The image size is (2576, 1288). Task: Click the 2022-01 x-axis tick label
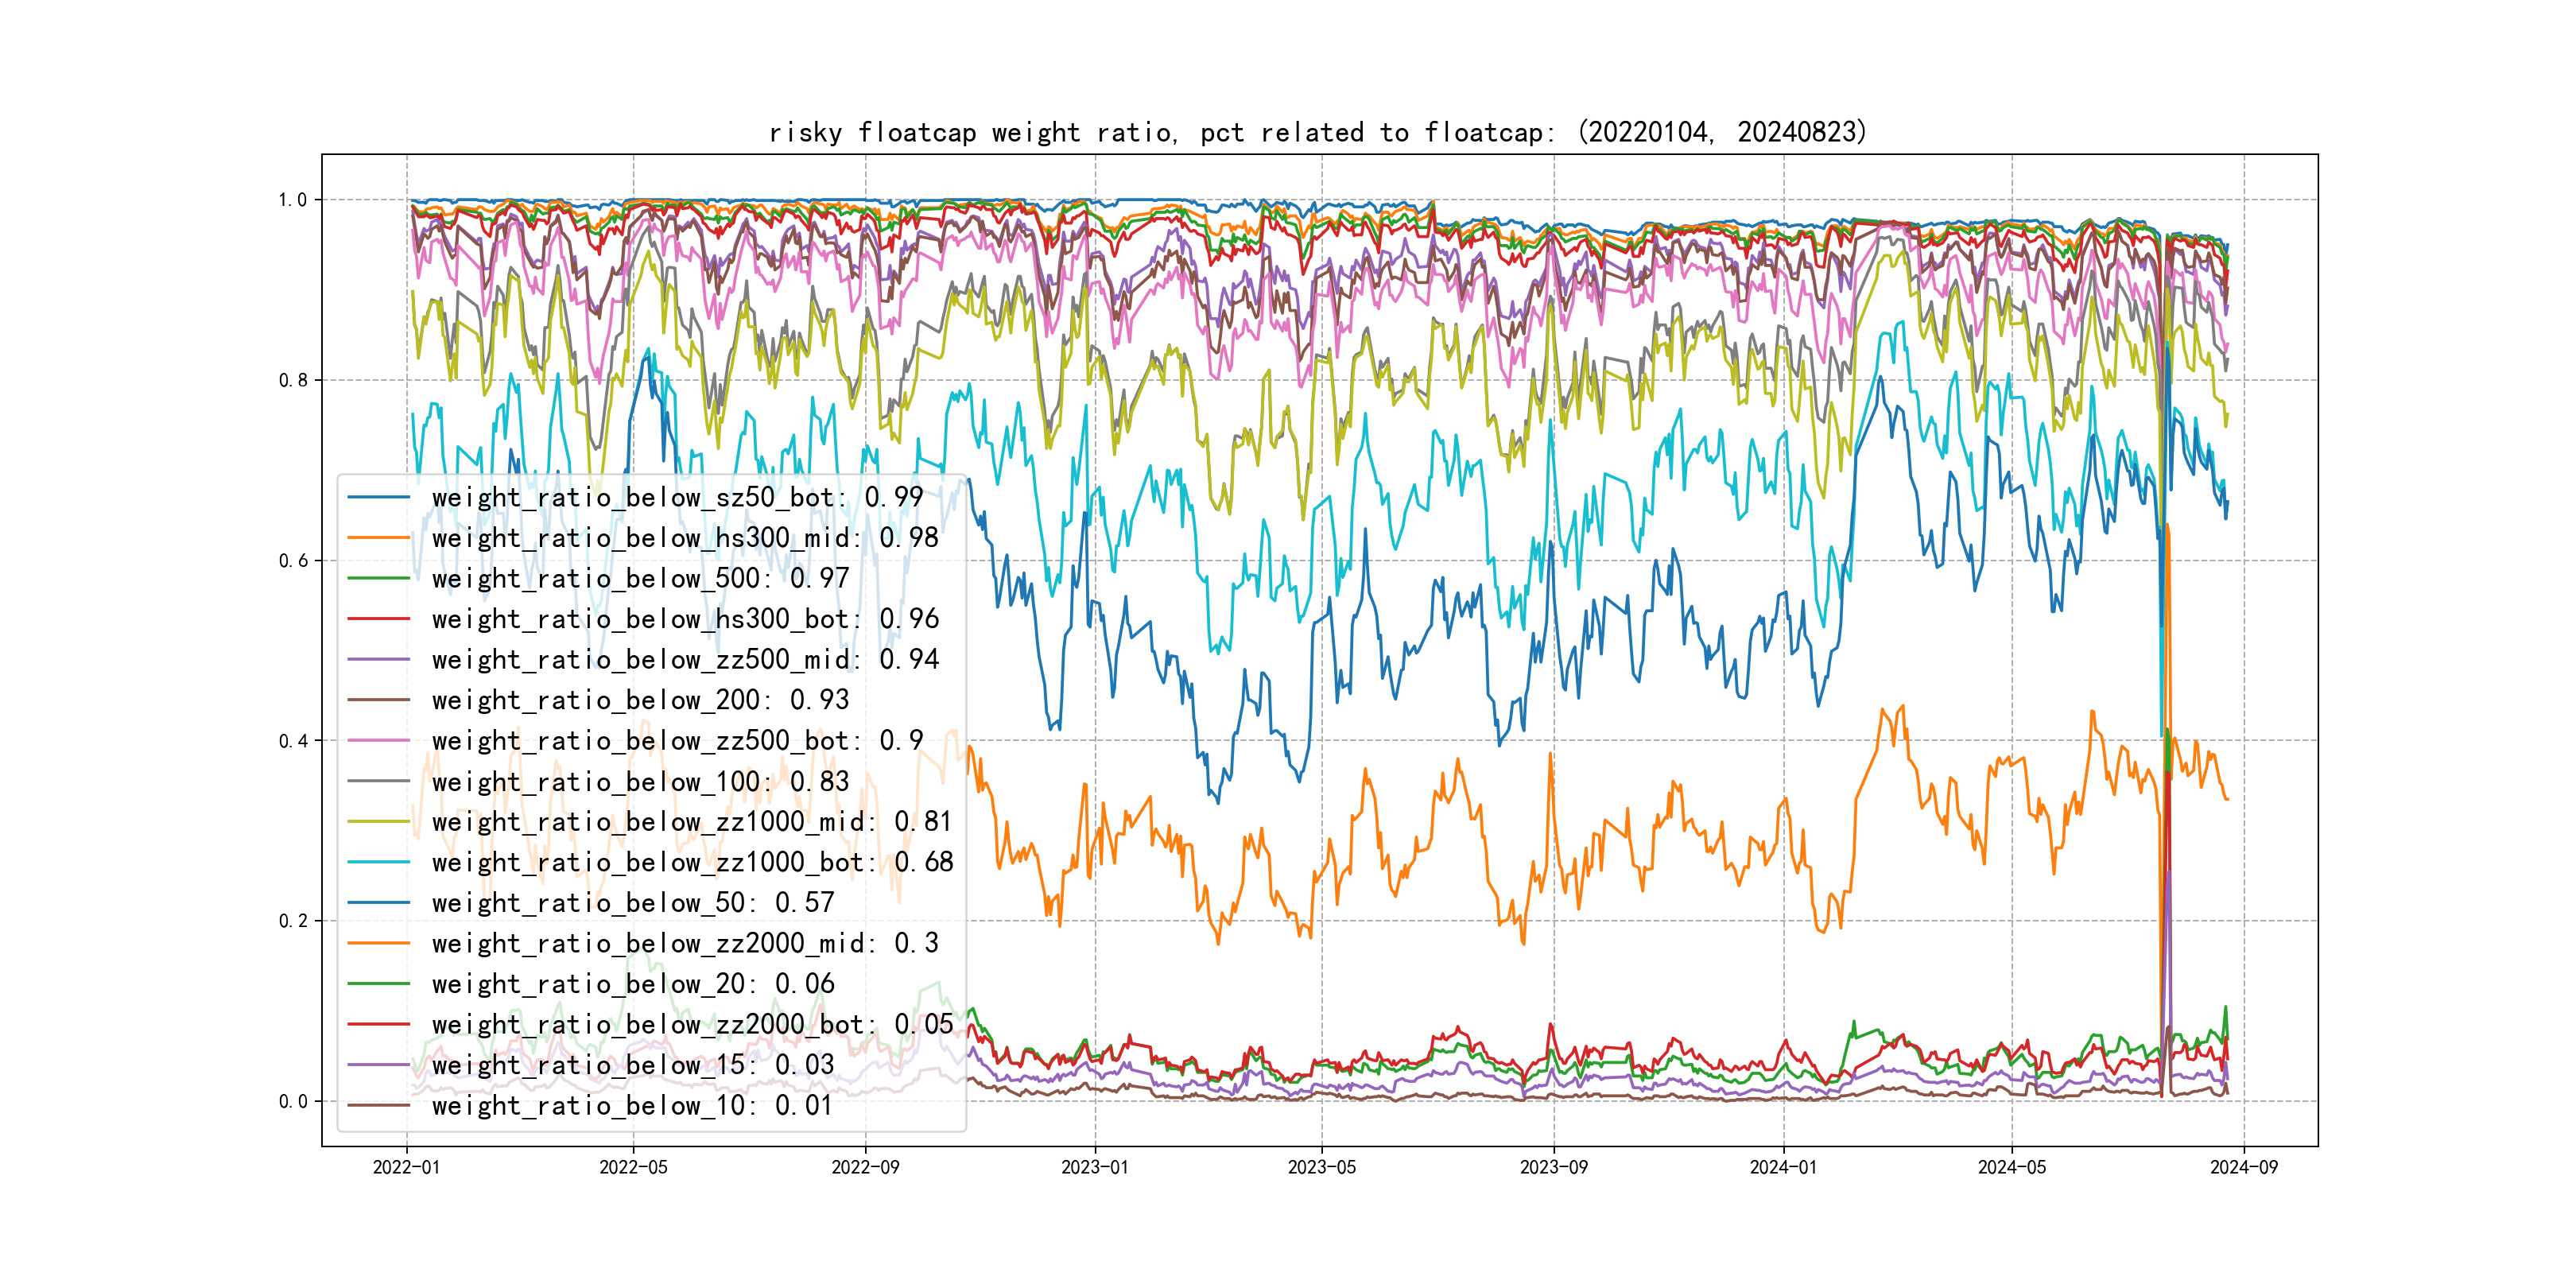tap(406, 1167)
